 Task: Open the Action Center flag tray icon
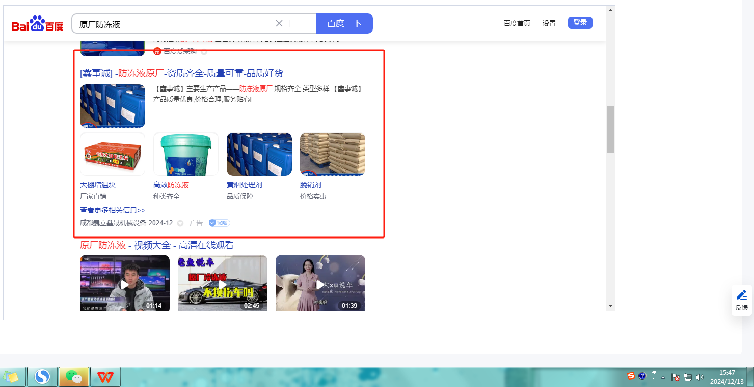[x=676, y=377]
